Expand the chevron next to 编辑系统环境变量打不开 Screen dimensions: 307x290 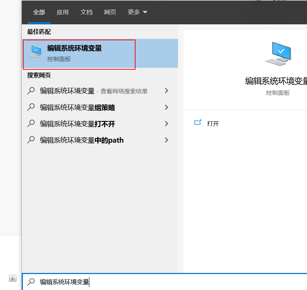tap(166, 124)
